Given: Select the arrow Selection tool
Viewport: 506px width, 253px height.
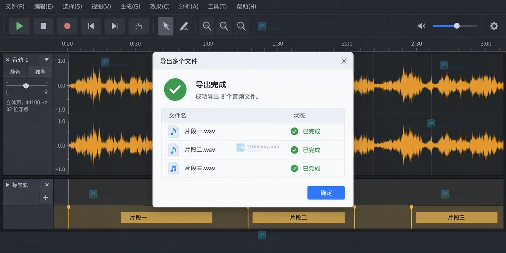Looking at the screenshot, I should click(166, 26).
